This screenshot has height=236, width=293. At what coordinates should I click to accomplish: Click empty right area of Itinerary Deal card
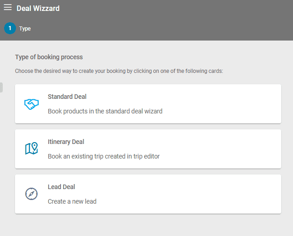coord(227,149)
